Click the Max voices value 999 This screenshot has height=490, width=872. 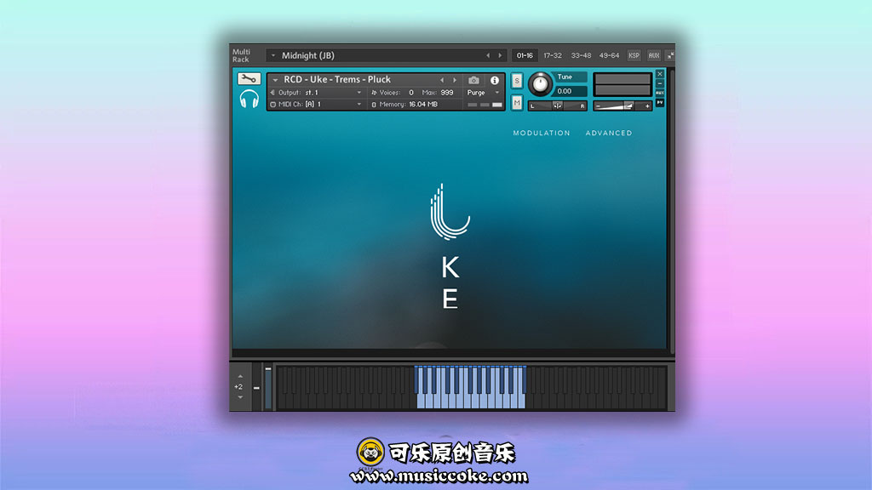[446, 93]
